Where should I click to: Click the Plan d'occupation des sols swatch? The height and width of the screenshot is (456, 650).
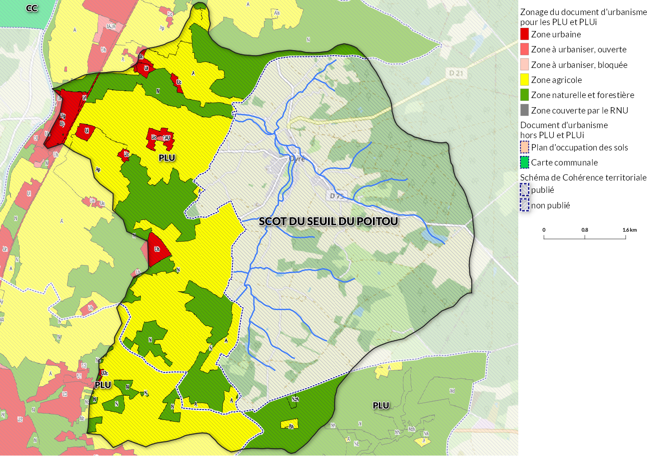click(x=525, y=147)
